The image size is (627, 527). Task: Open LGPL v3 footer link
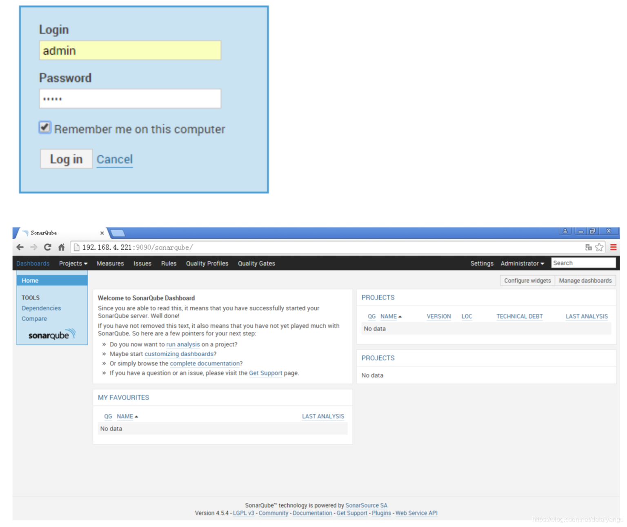pos(243,513)
